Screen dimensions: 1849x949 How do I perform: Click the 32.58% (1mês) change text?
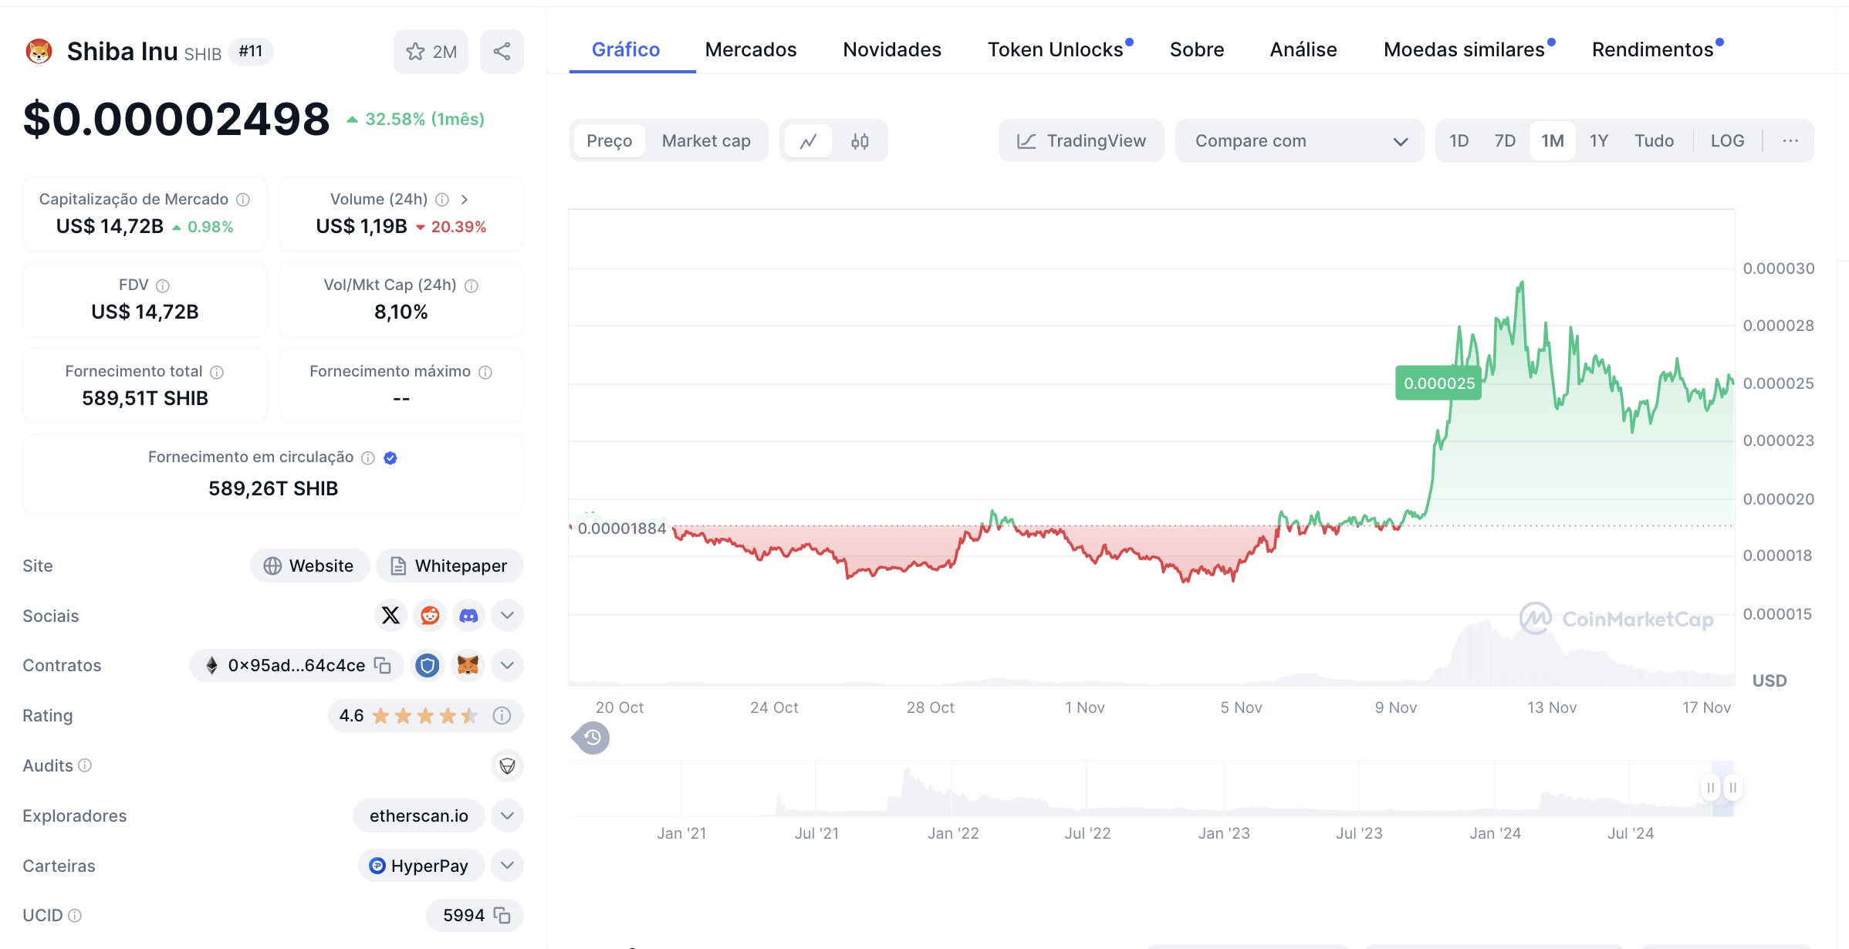pos(424,120)
